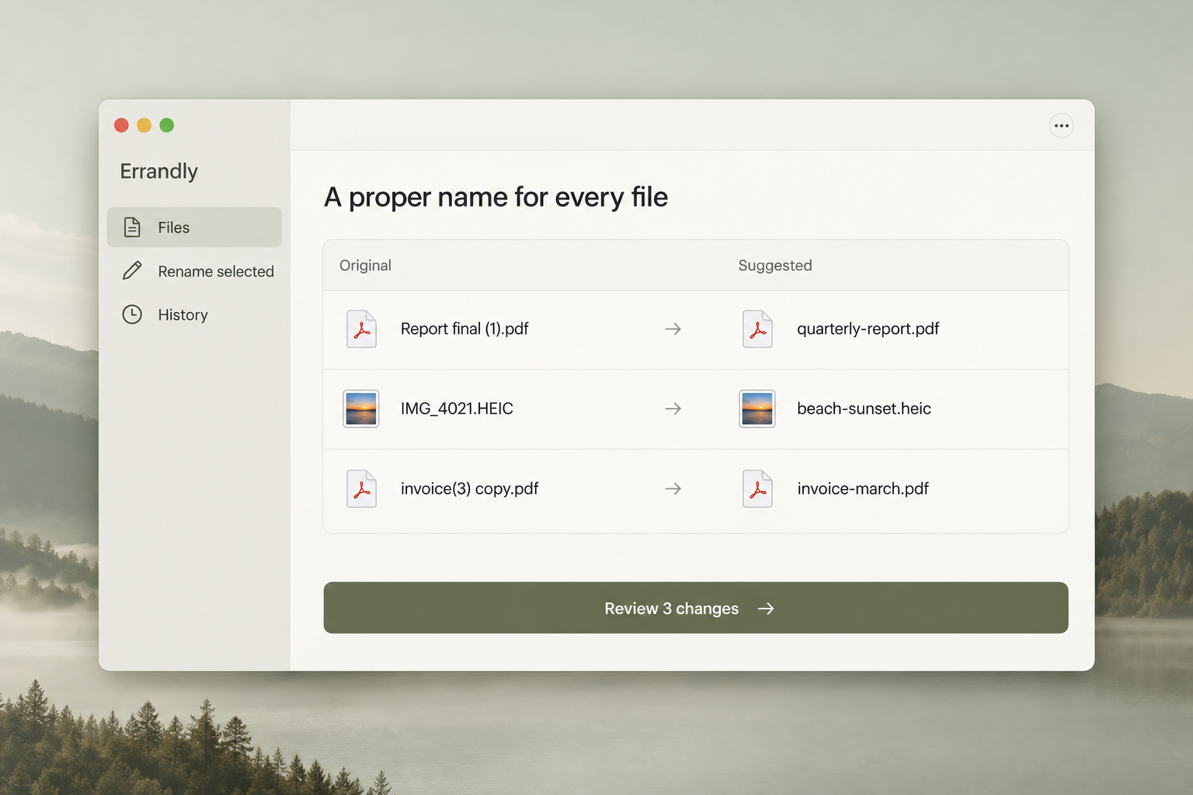This screenshot has height=795, width=1193.
Task: Select the Report final (1).pdf filename
Action: (x=464, y=329)
